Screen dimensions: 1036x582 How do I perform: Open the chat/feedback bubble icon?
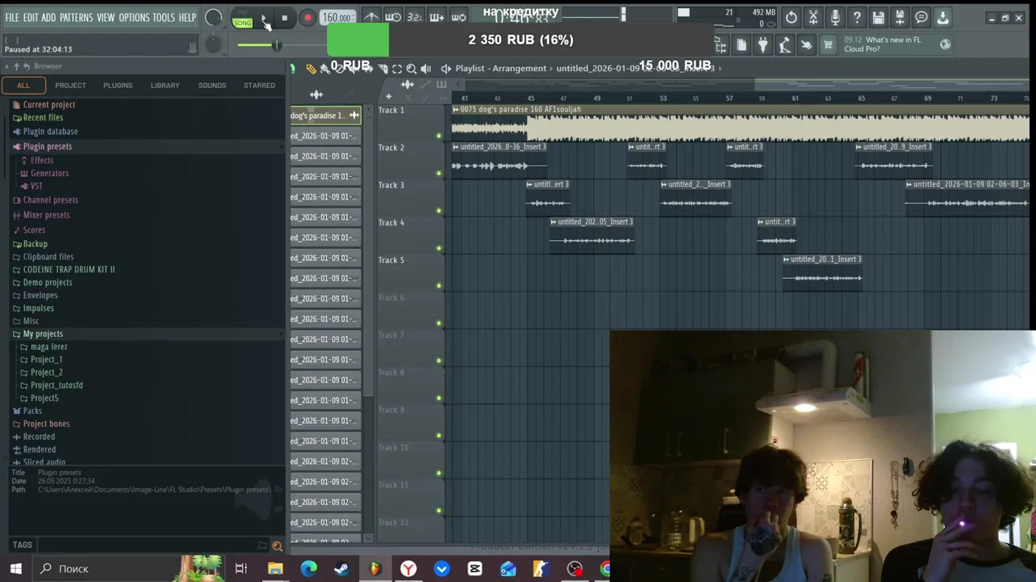click(x=921, y=17)
